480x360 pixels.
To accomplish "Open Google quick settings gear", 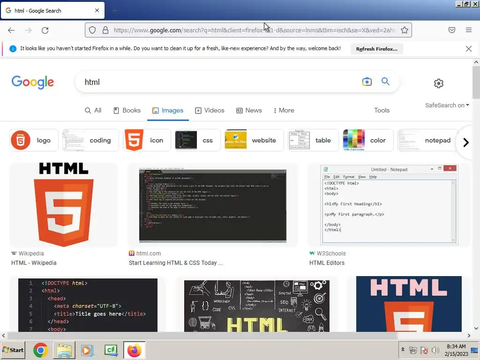I will click(x=438, y=83).
